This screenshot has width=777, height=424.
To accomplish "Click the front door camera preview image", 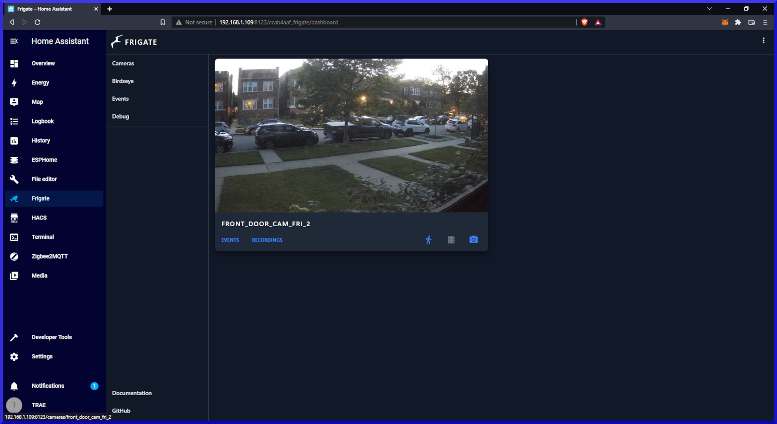I will (351, 136).
